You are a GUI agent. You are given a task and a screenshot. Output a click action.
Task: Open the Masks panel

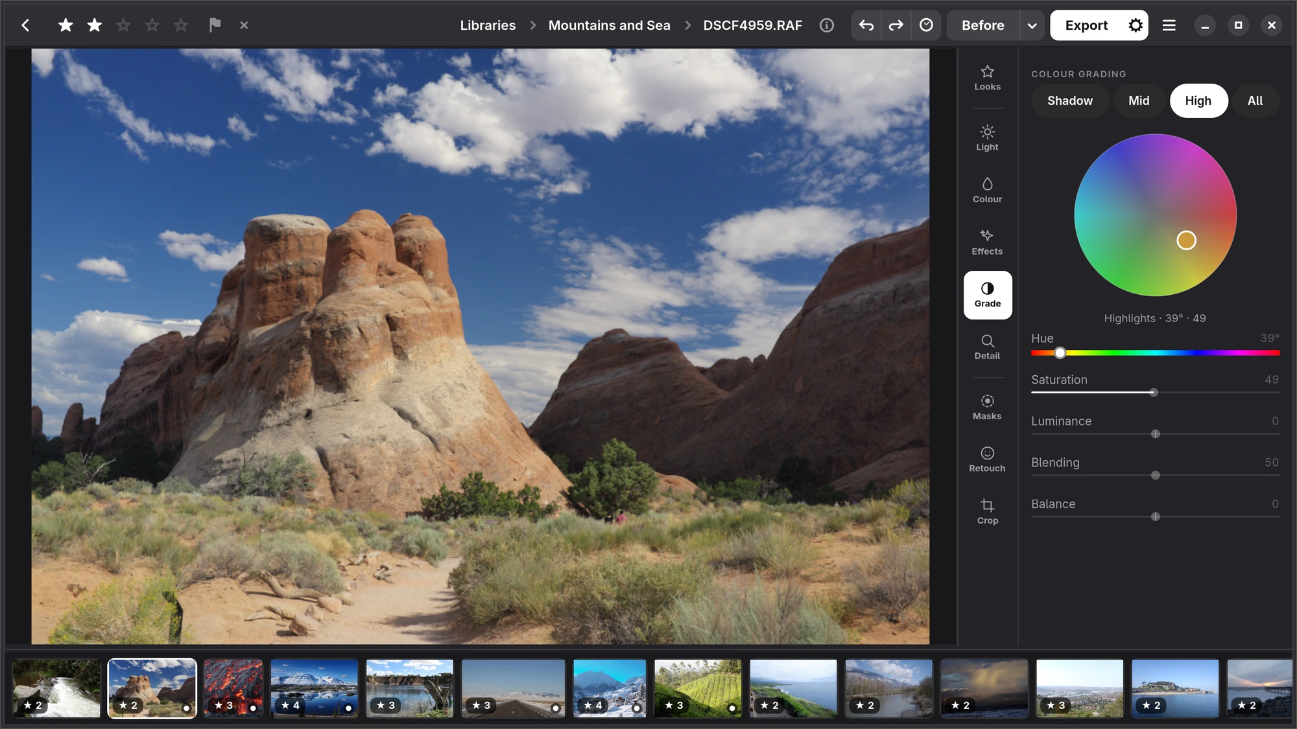click(987, 408)
